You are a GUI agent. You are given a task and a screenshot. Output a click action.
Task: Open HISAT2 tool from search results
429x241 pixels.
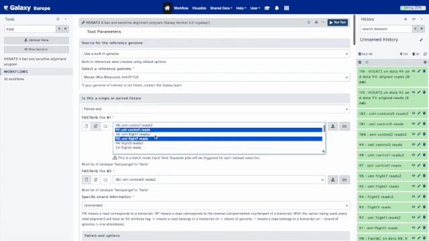pos(35,62)
